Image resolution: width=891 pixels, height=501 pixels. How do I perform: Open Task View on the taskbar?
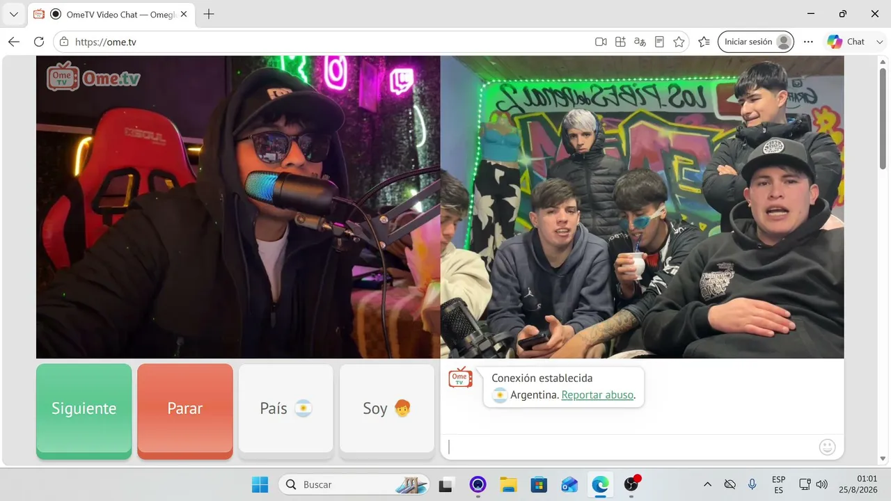pos(445,484)
